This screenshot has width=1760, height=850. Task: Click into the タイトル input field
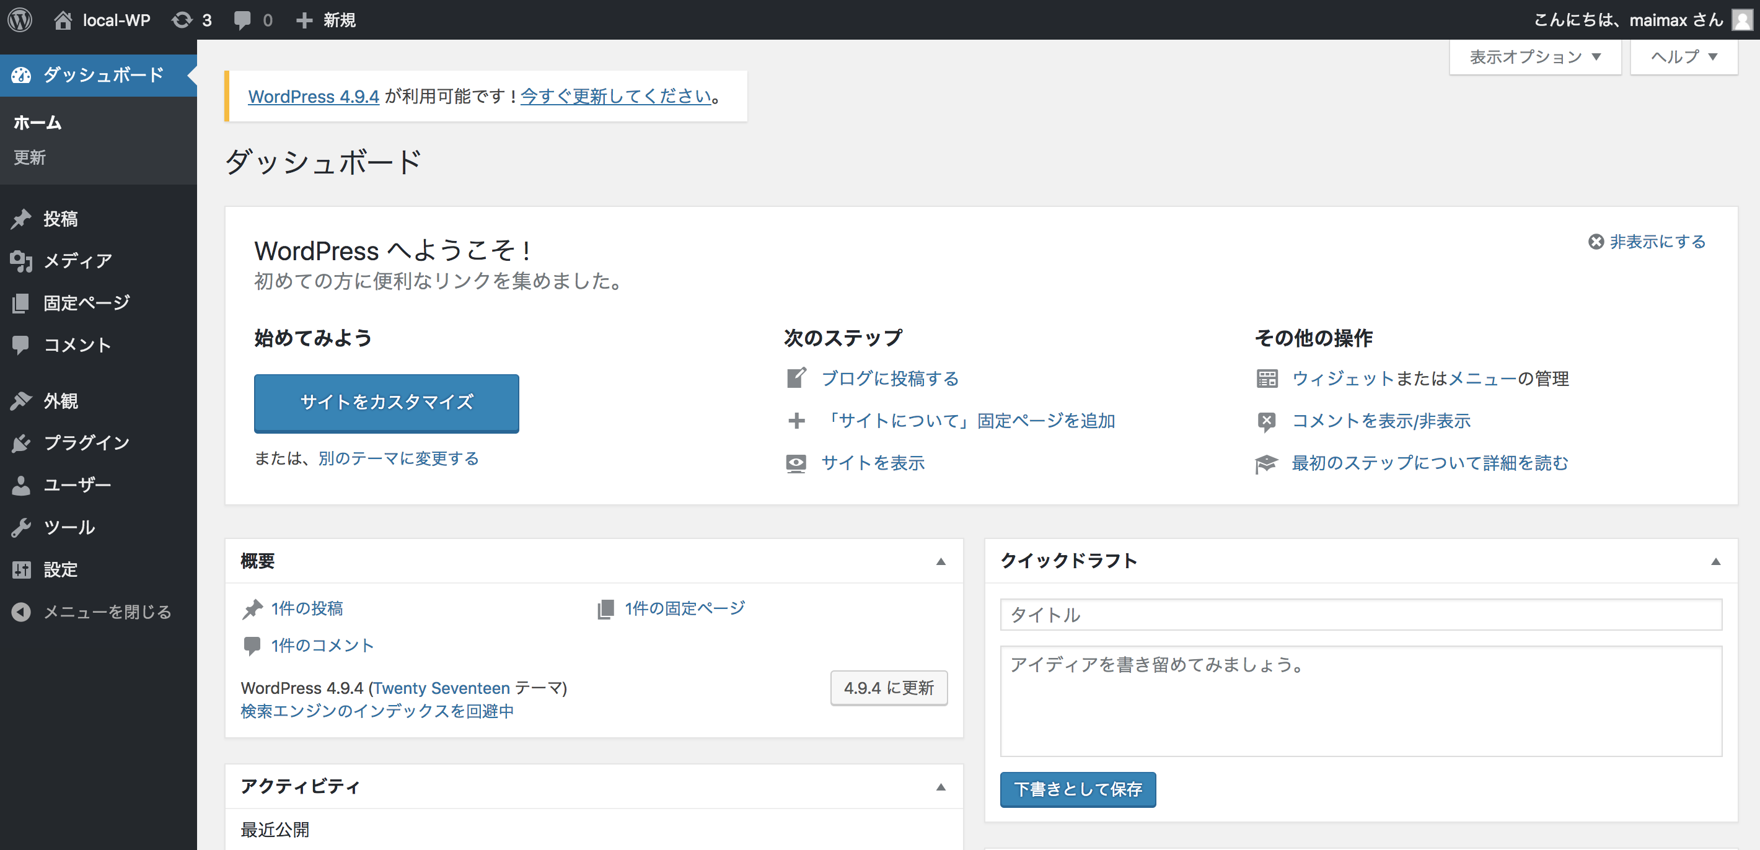click(x=1361, y=615)
